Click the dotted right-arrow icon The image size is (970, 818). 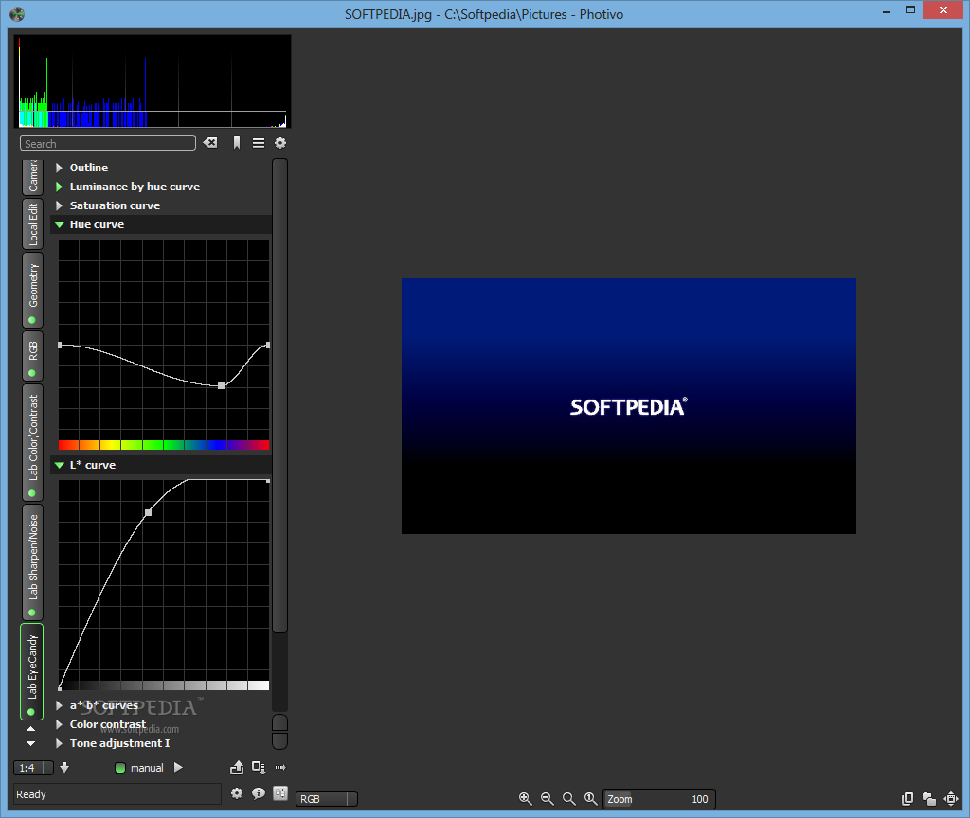280,767
